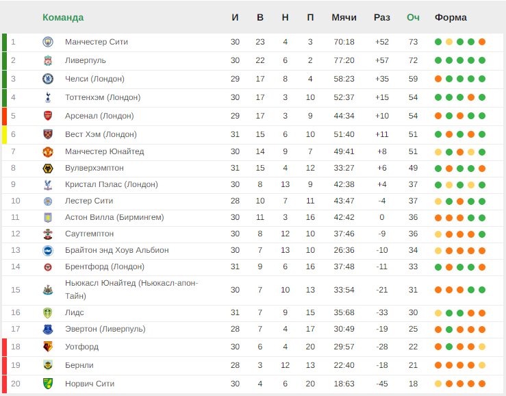Image resolution: width=506 pixels, height=396 pixels.
Task: Click the Chelsea club crest
Action: click(48, 79)
